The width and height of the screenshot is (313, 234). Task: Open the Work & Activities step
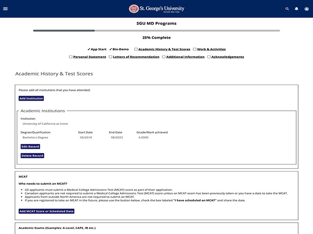tap(211, 50)
